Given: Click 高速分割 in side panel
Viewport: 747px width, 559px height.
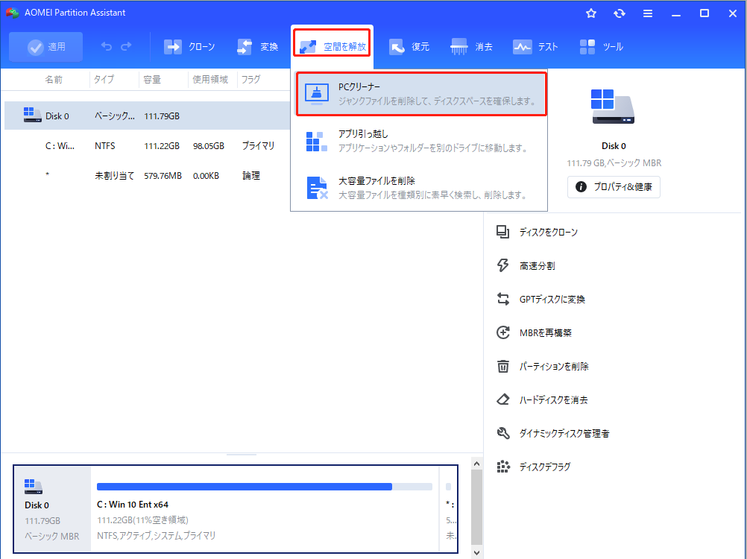Looking at the screenshot, I should pyautogui.click(x=537, y=265).
